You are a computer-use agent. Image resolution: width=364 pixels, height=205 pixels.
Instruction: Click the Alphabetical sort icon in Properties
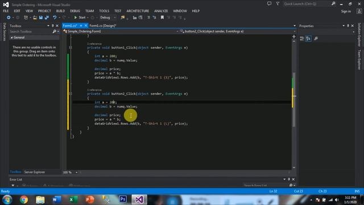click(x=308, y=39)
